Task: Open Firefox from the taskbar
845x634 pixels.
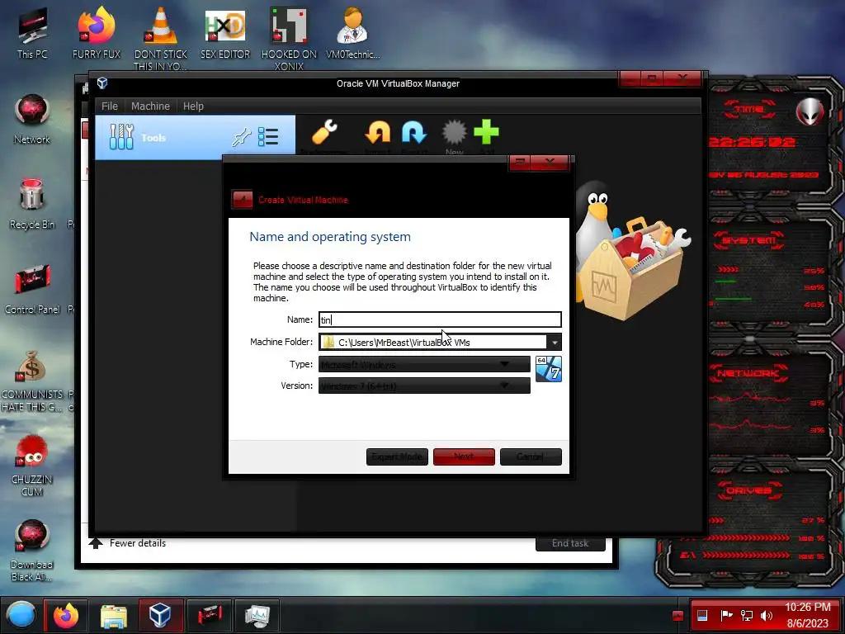Action: coord(66,615)
